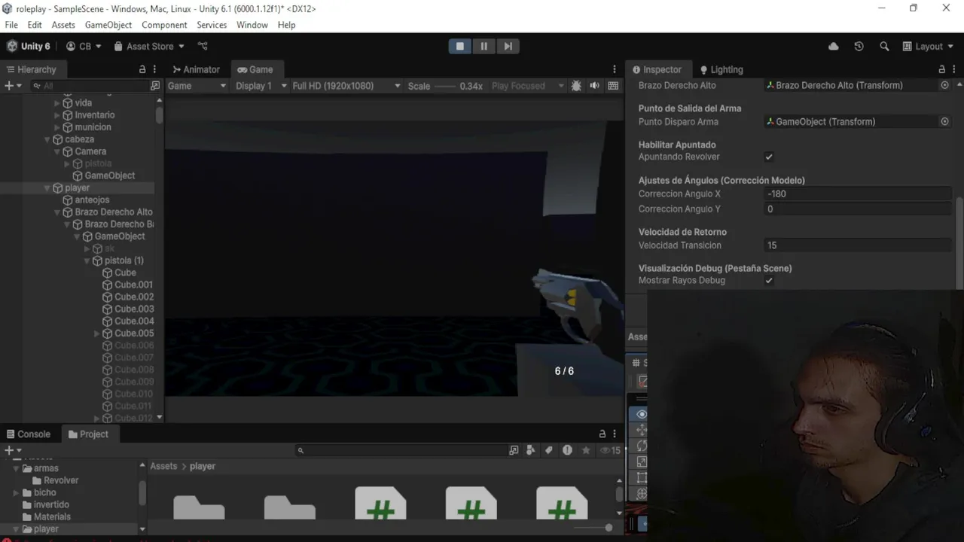
Task: Toggle the Hierarchy panel lock icon
Action: point(142,69)
